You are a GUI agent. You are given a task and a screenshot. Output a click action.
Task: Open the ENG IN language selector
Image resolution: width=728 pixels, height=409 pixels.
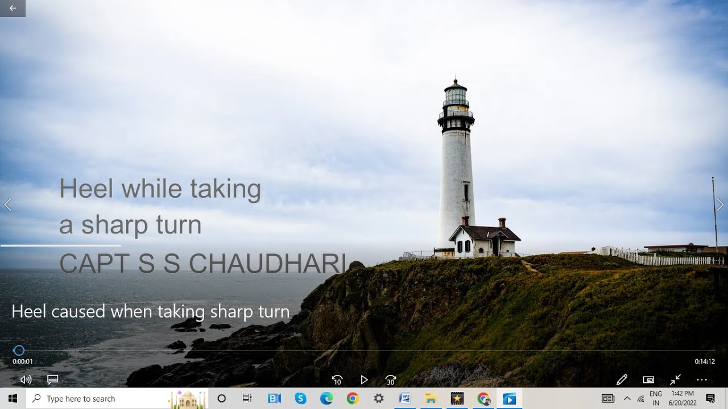(x=656, y=398)
